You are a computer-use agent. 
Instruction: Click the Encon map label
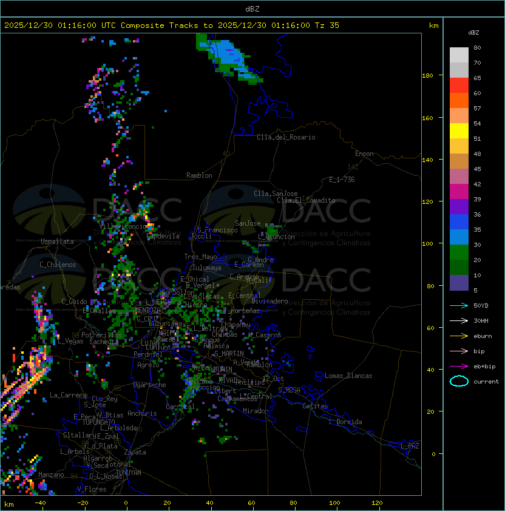364,154
